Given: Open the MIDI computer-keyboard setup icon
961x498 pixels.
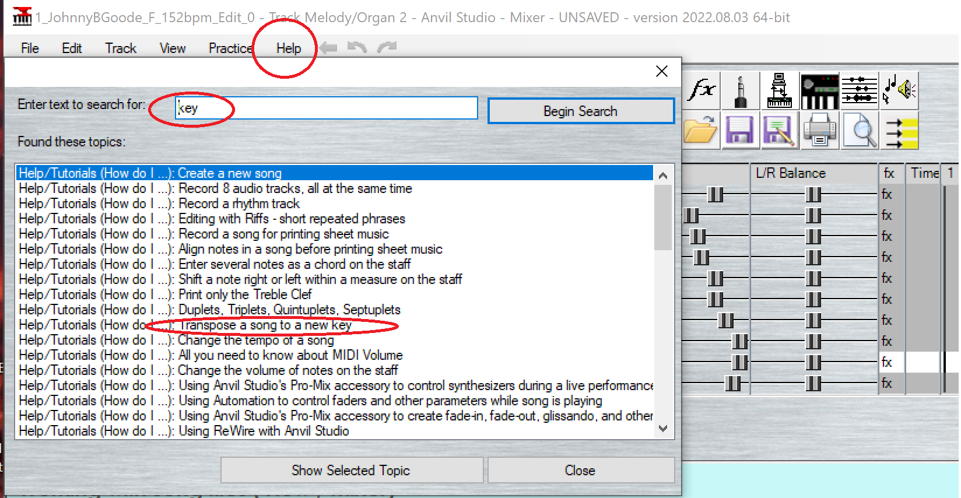Looking at the screenshot, I should coord(780,91).
